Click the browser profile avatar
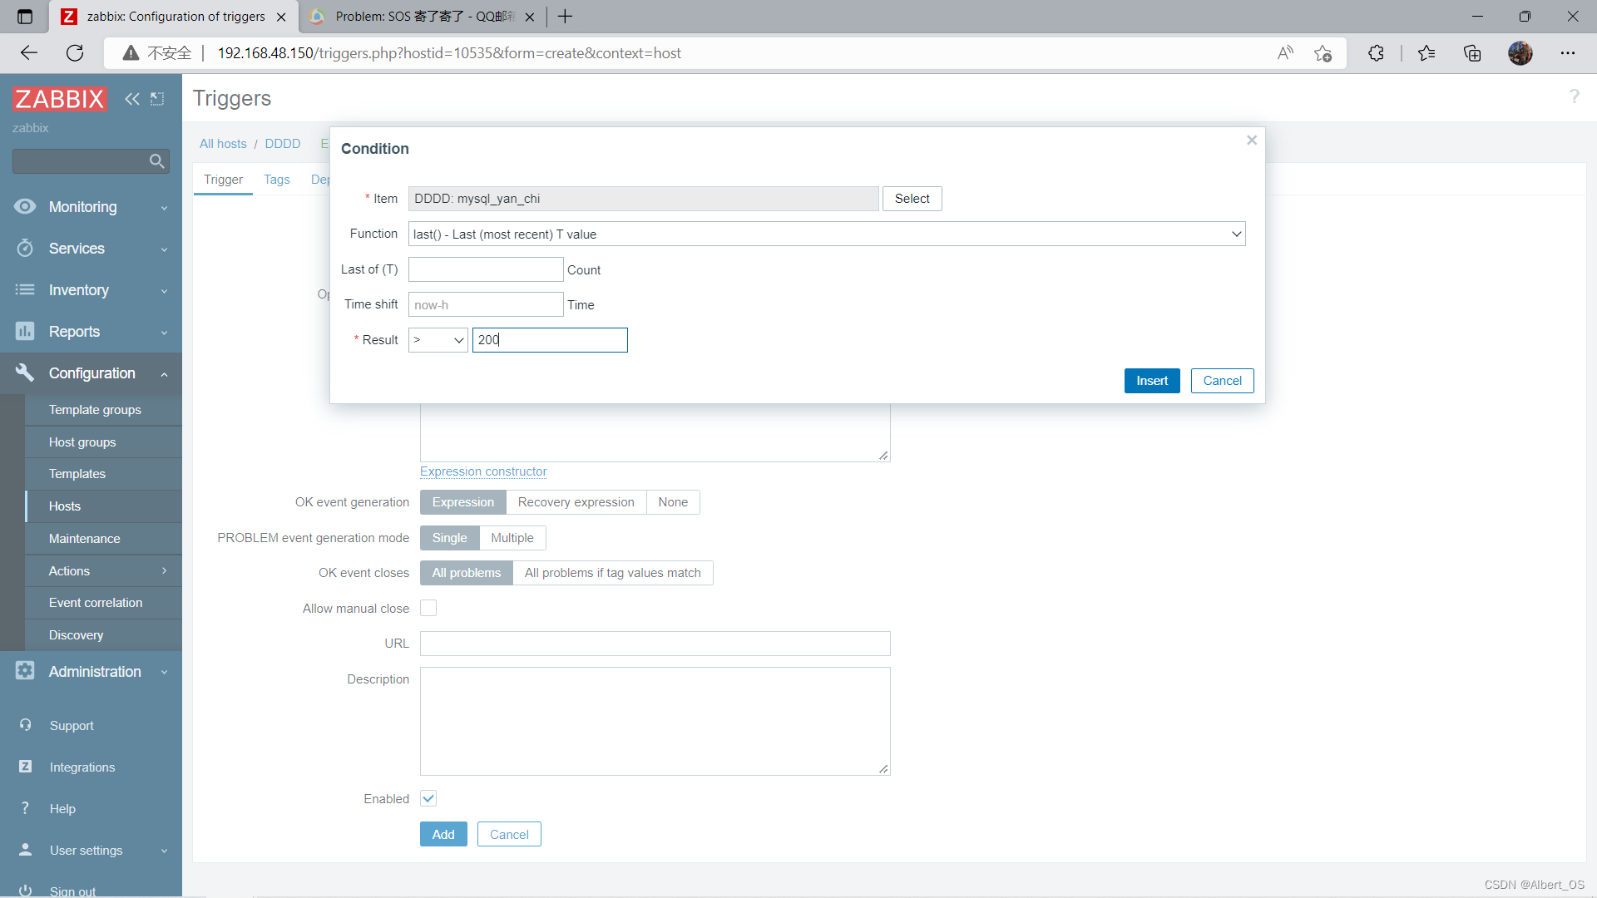The height and width of the screenshot is (898, 1597). 1520,53
